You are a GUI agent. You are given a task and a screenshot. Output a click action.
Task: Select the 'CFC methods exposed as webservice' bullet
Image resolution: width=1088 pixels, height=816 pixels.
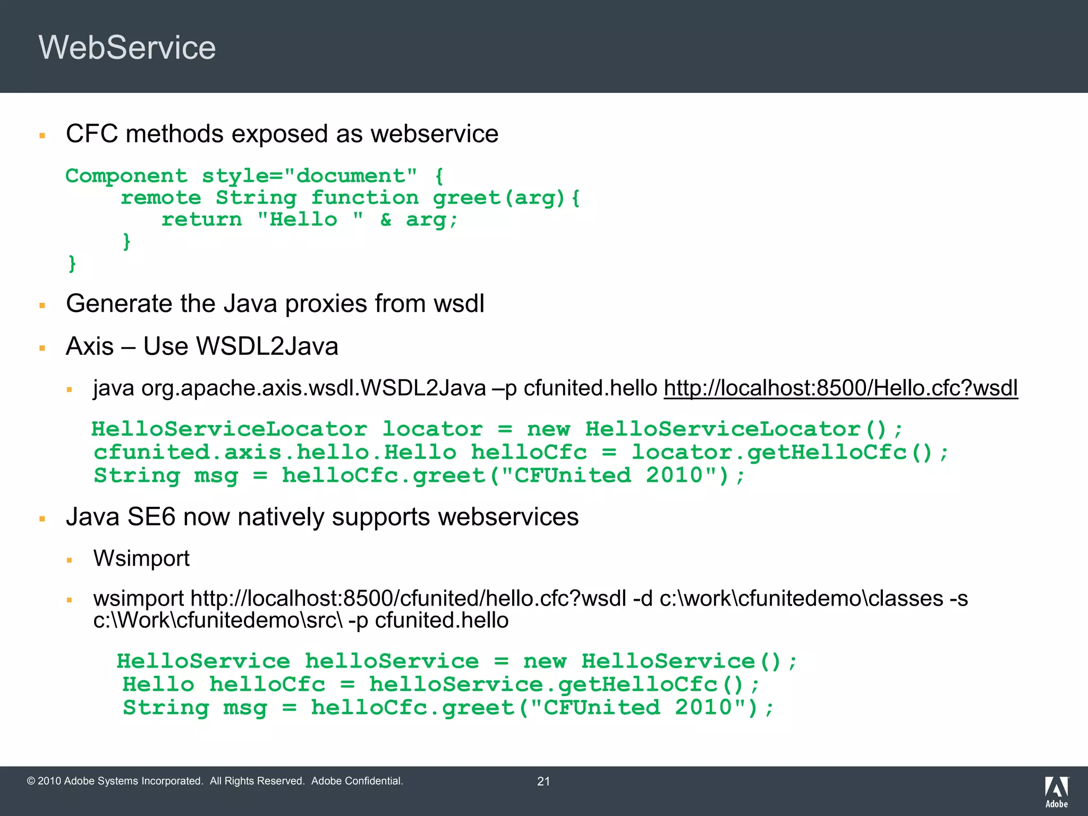282,133
